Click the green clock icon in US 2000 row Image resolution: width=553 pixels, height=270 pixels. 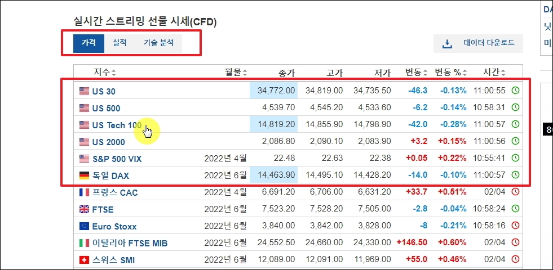[515, 141]
